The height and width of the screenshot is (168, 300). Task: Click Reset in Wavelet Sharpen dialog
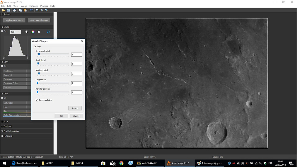pyautogui.click(x=75, y=108)
